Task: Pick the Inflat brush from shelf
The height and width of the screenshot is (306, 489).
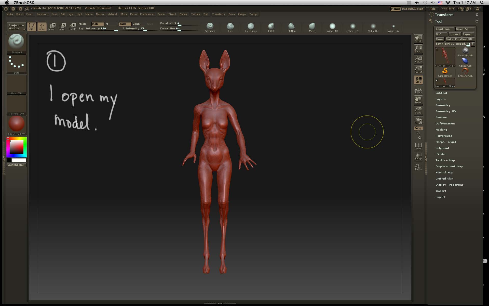Action: [x=271, y=27]
